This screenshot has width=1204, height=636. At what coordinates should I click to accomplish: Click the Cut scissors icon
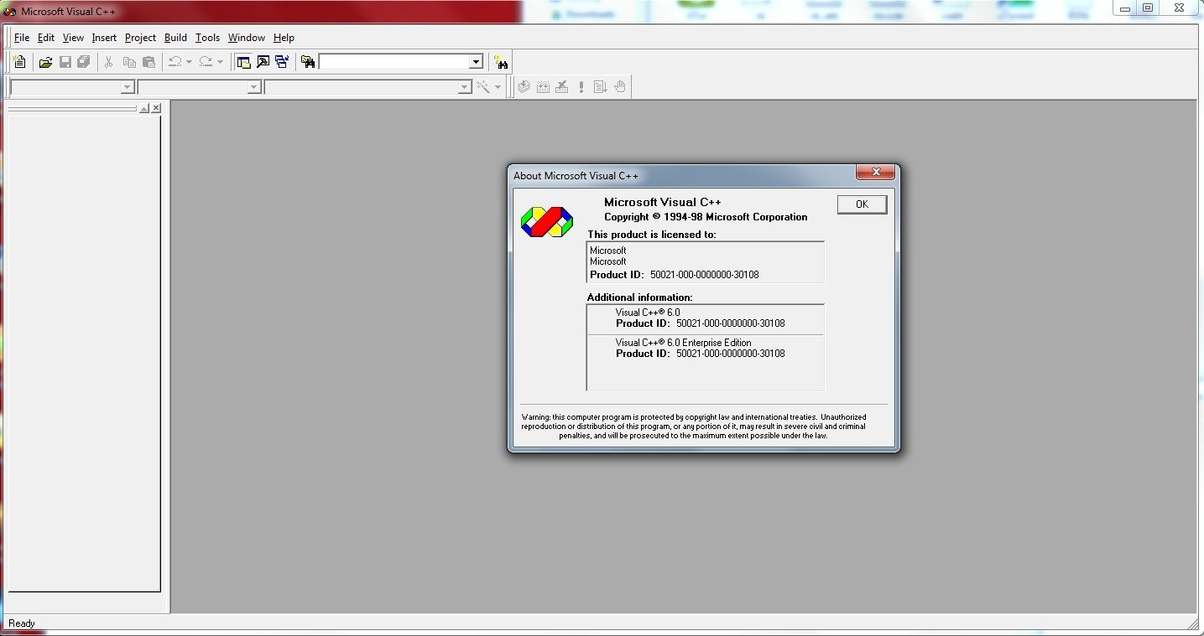pyautogui.click(x=108, y=62)
